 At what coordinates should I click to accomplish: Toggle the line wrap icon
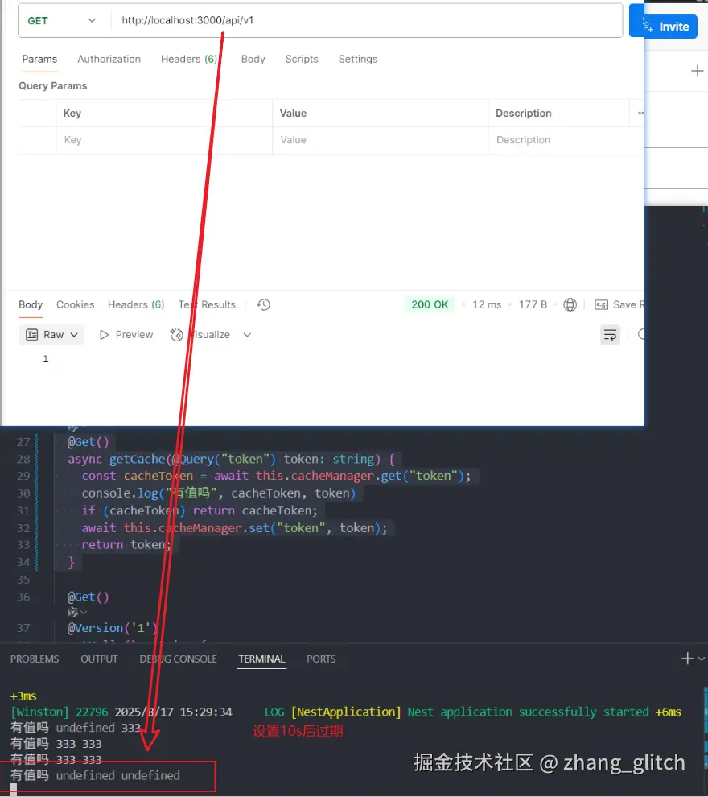[x=610, y=334]
